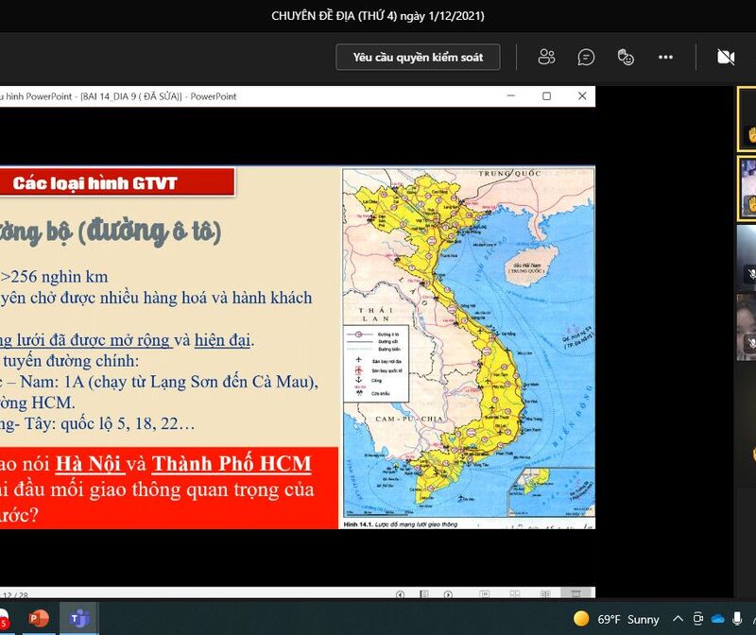Screen dimensions: 756x635
Task: Click Microsoft Teams icon on taskbar
Action: 79,619
